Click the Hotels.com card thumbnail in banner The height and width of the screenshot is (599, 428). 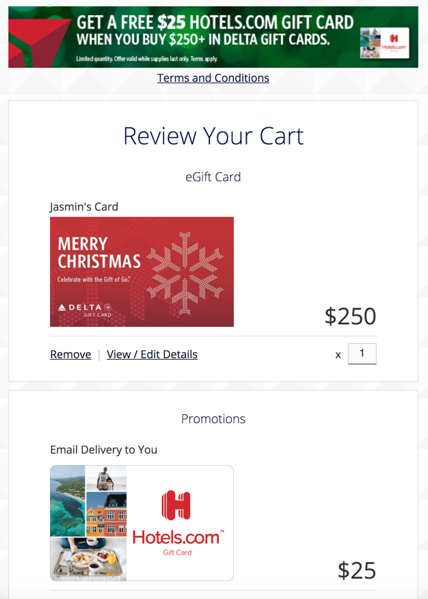click(384, 43)
